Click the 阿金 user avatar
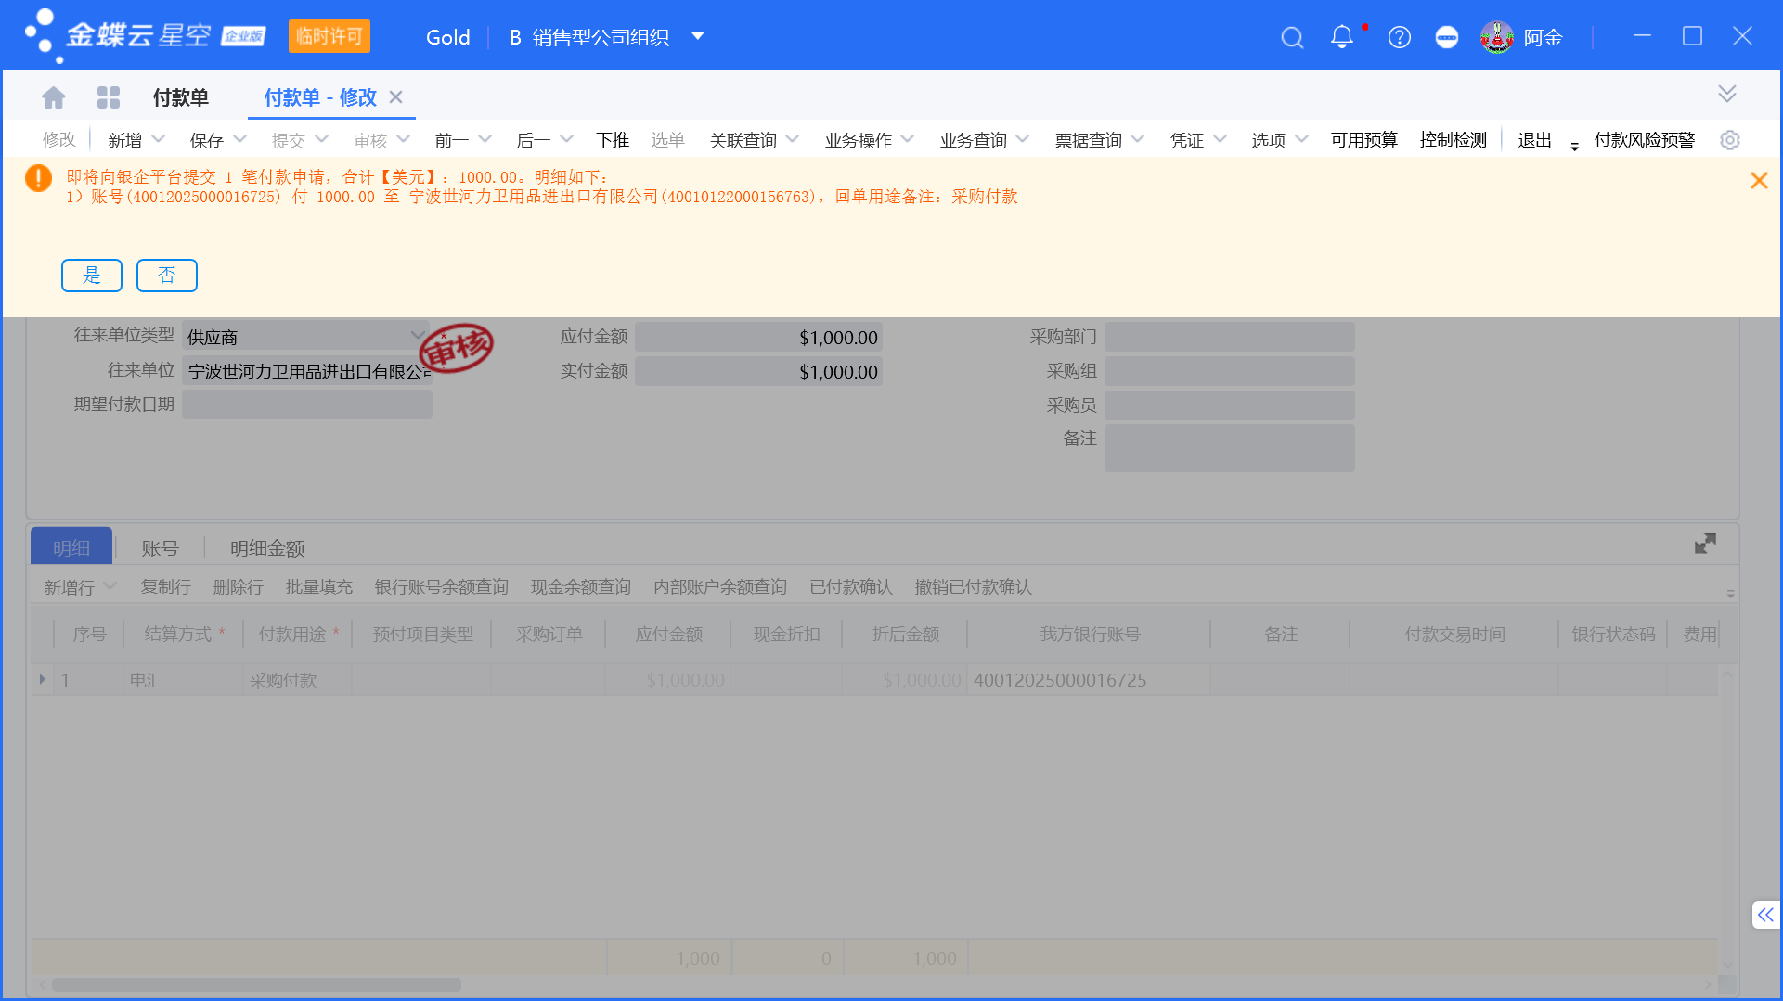 1497,37
